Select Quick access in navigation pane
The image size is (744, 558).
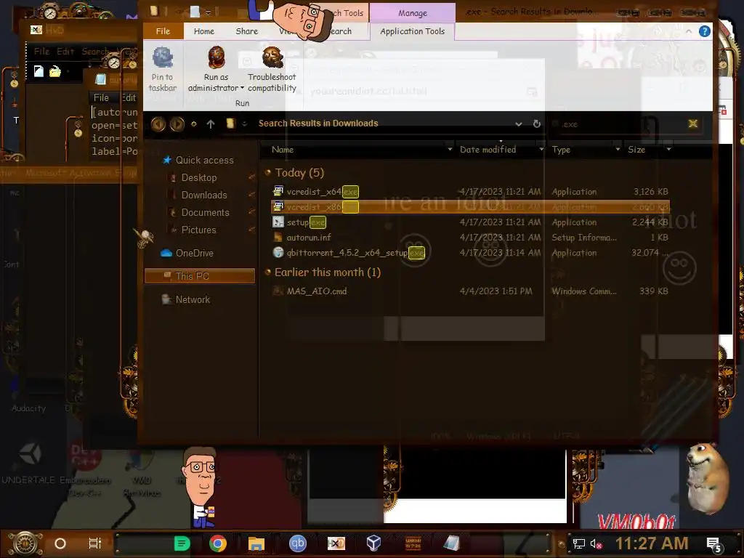point(204,161)
